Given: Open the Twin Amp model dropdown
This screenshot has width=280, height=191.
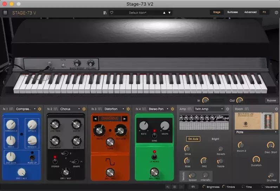Looking at the screenshot, I should [209, 109].
